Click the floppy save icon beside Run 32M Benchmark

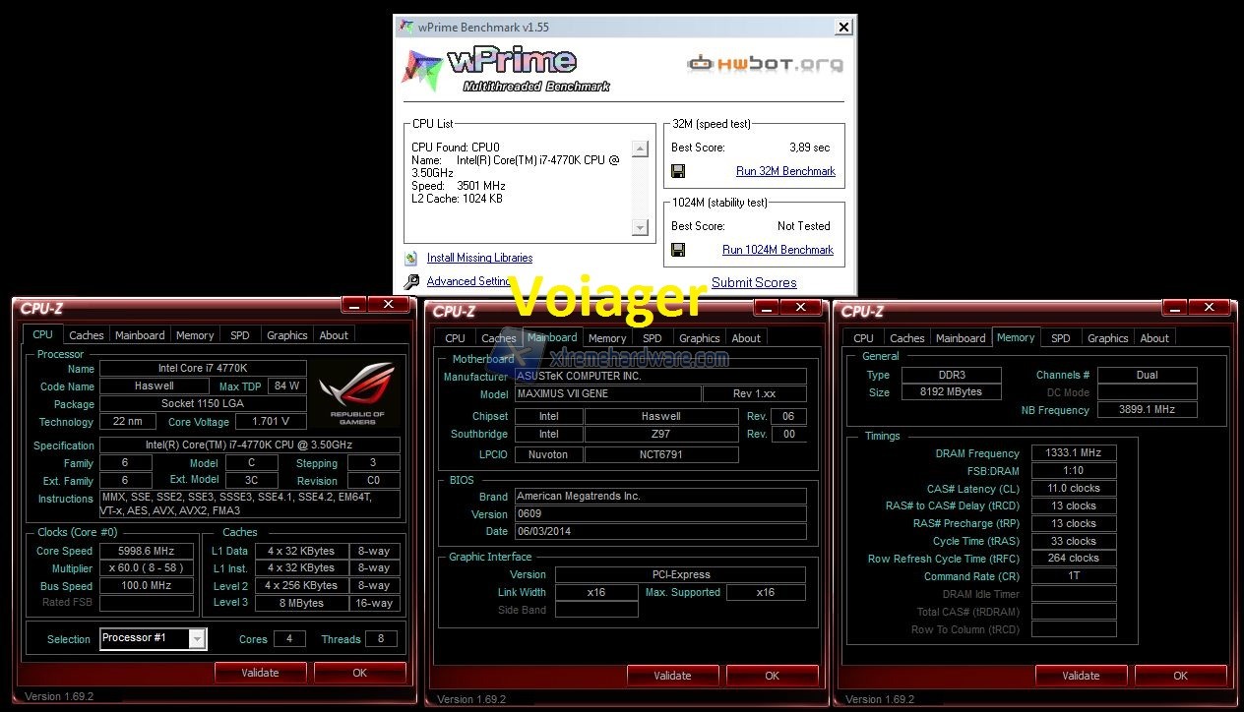pyautogui.click(x=678, y=171)
